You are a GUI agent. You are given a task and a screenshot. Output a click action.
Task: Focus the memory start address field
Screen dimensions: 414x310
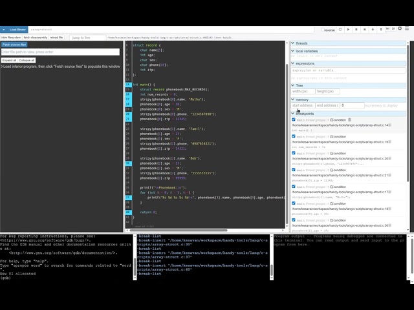(303, 105)
